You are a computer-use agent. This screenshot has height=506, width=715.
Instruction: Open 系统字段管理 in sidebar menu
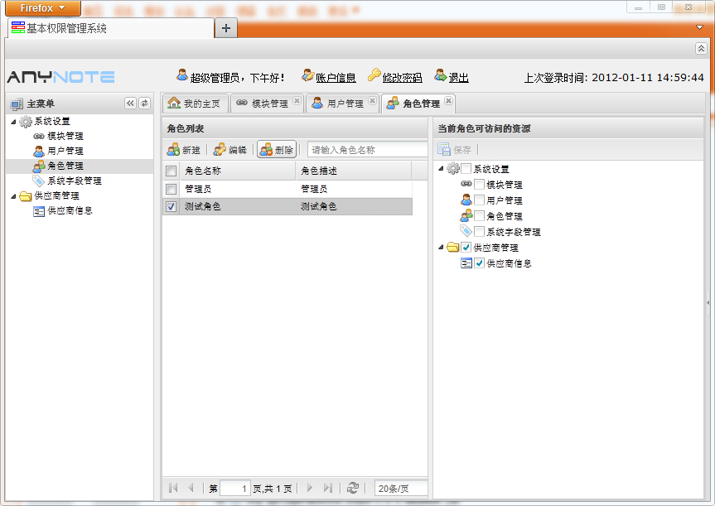[x=75, y=181]
